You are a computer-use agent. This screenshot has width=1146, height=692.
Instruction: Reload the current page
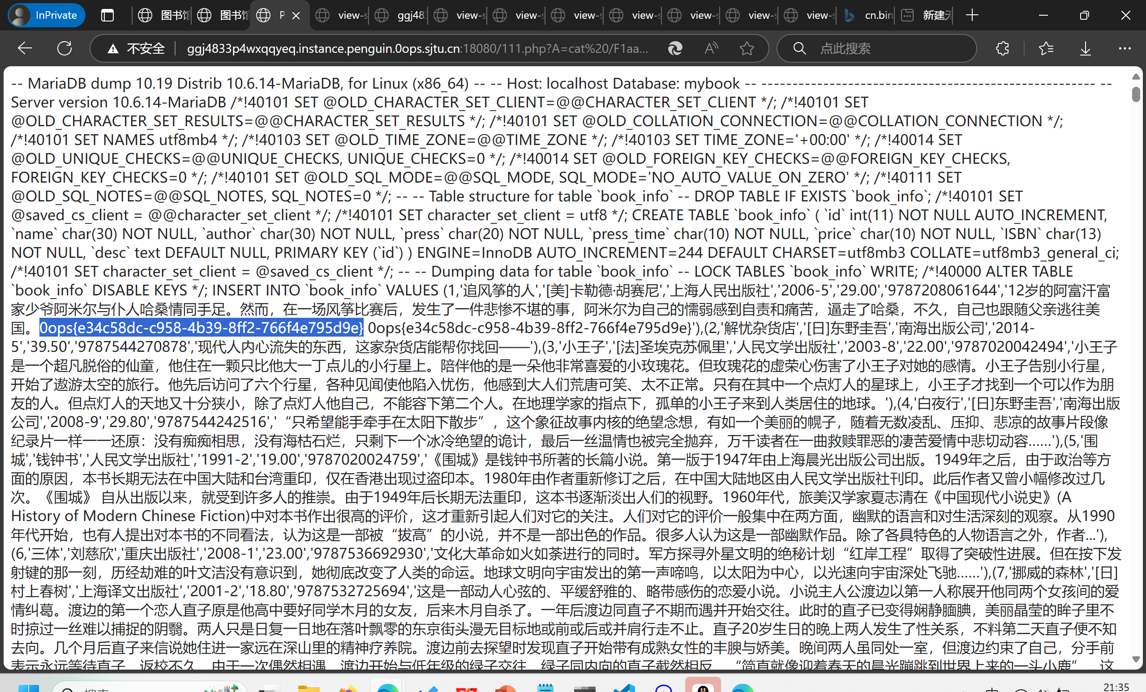point(64,48)
